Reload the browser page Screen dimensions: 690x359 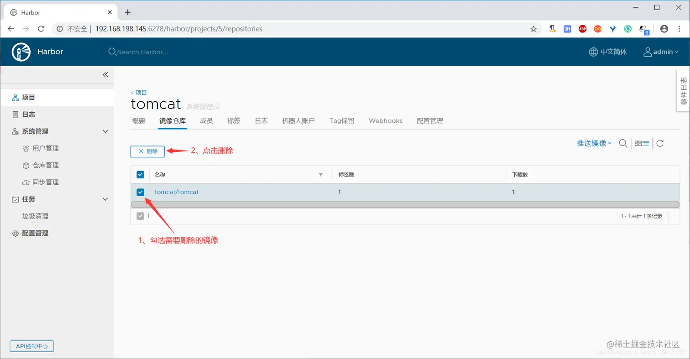41,29
